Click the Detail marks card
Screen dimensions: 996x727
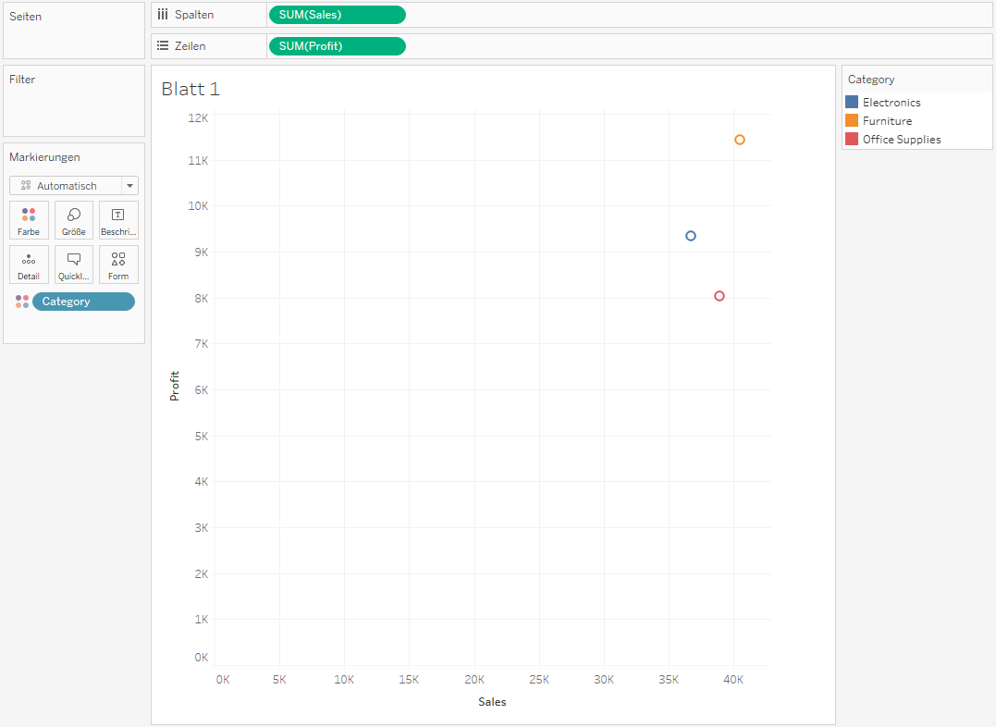(29, 265)
